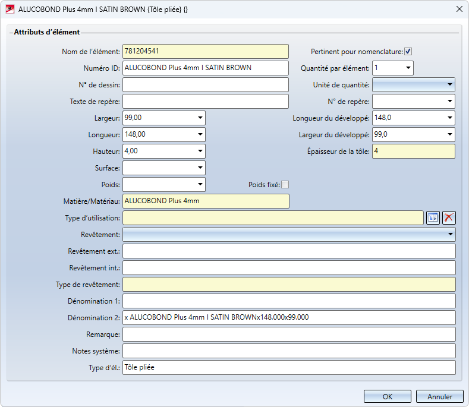Toggle the Pertinent pour nomenclature checkbox
This screenshot has height=407, width=469.
pyautogui.click(x=408, y=52)
